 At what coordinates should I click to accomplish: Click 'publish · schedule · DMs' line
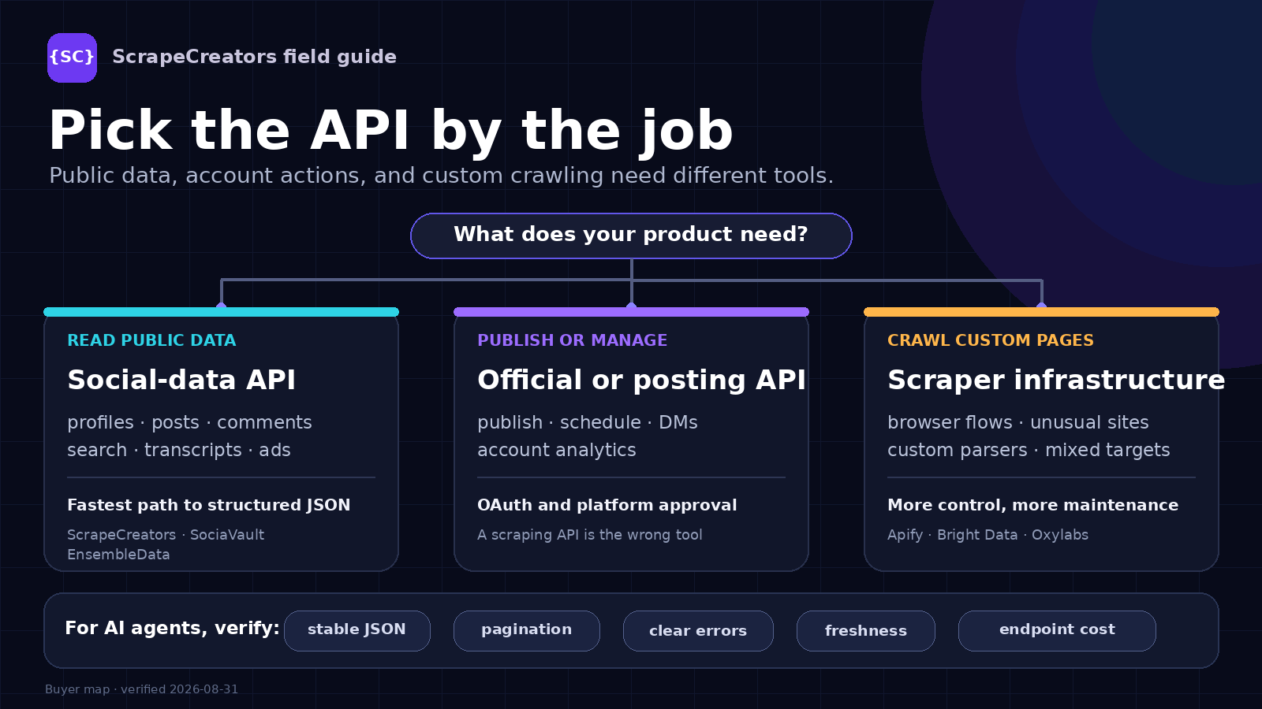tap(588, 423)
